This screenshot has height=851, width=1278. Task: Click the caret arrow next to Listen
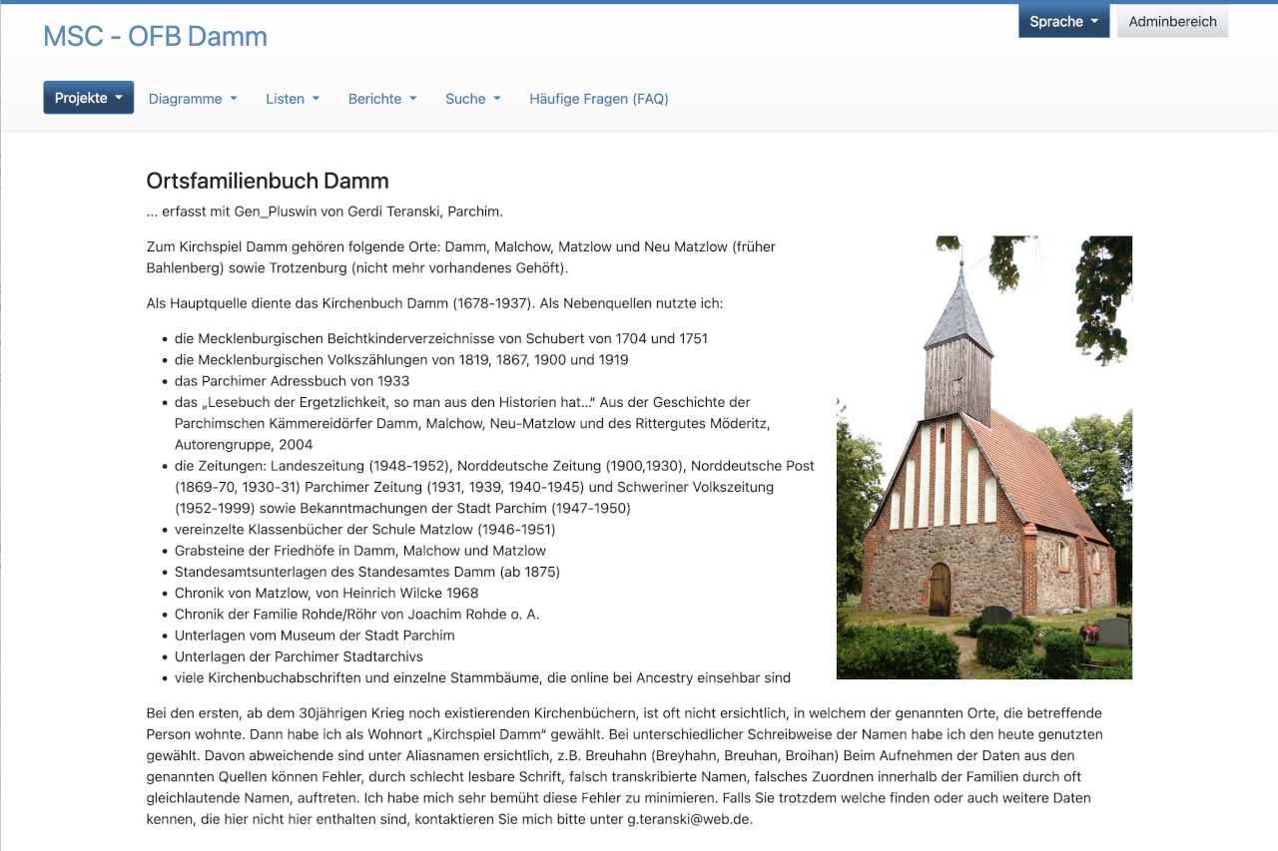tap(316, 99)
